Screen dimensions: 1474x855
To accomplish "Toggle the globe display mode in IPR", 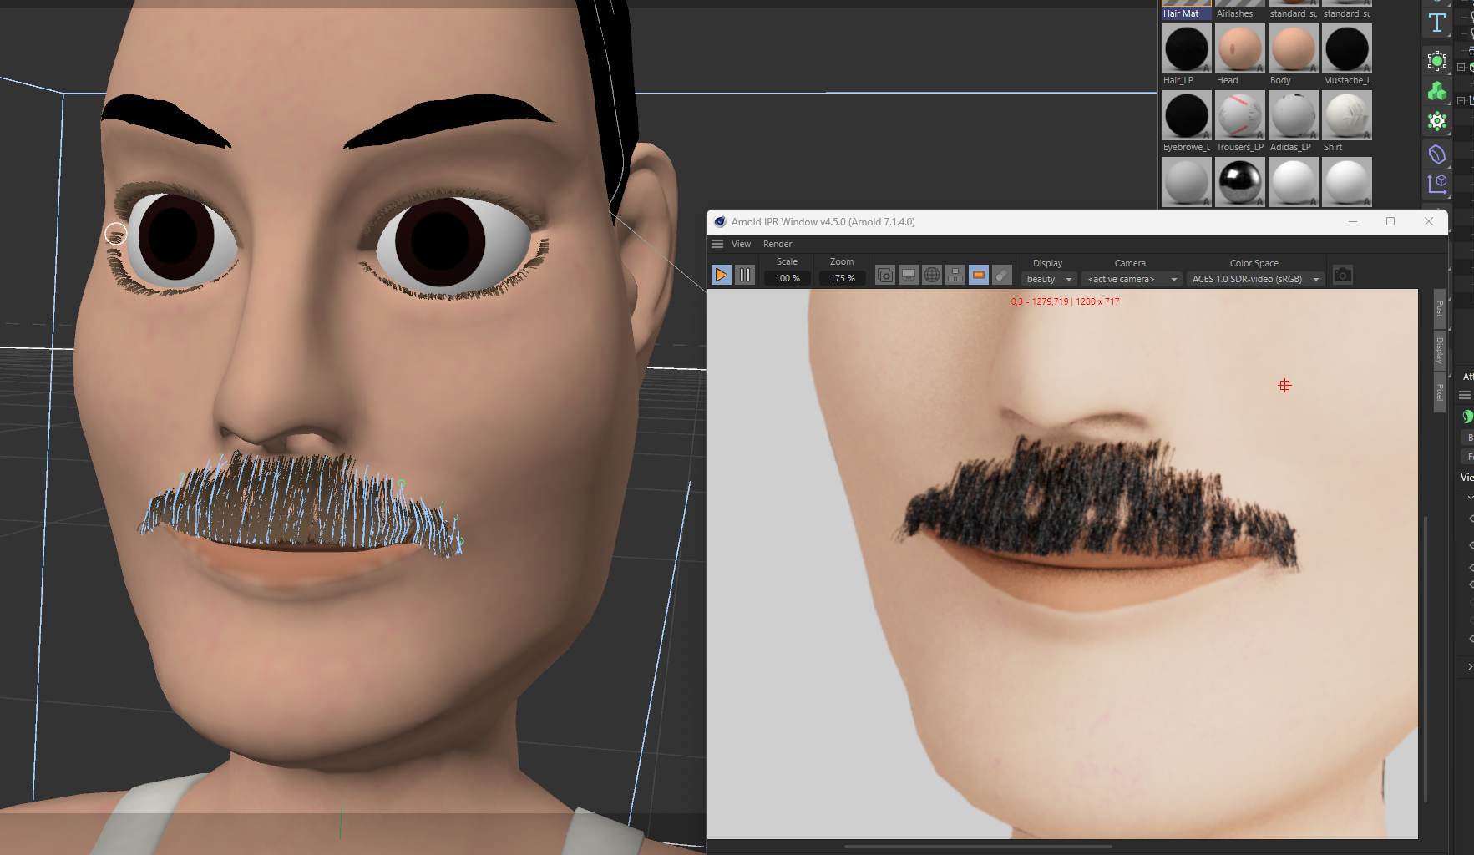I will point(931,274).
